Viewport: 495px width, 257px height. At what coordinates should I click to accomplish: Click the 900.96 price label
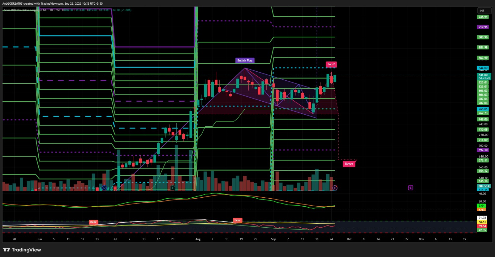483,37
